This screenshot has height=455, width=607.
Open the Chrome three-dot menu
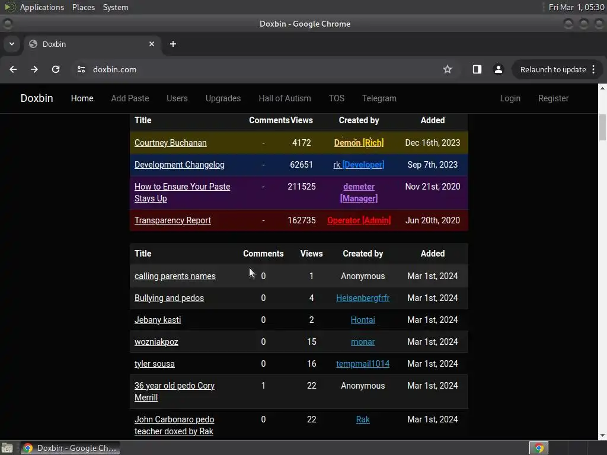tap(593, 69)
